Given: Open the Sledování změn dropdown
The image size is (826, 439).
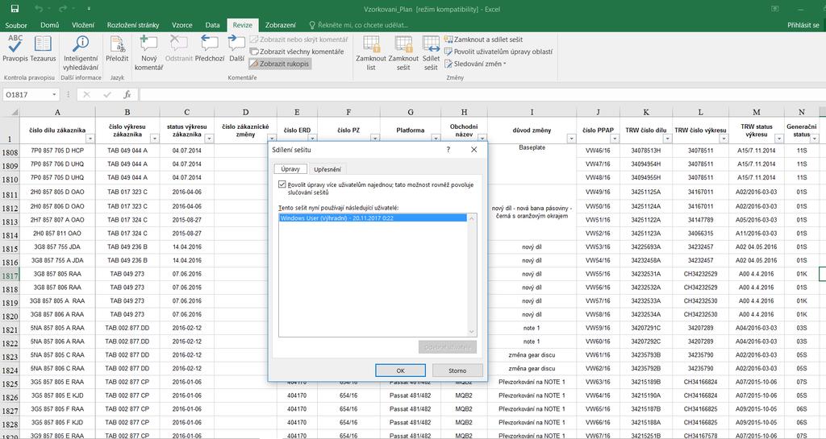Looking at the screenshot, I should pyautogui.click(x=475, y=64).
